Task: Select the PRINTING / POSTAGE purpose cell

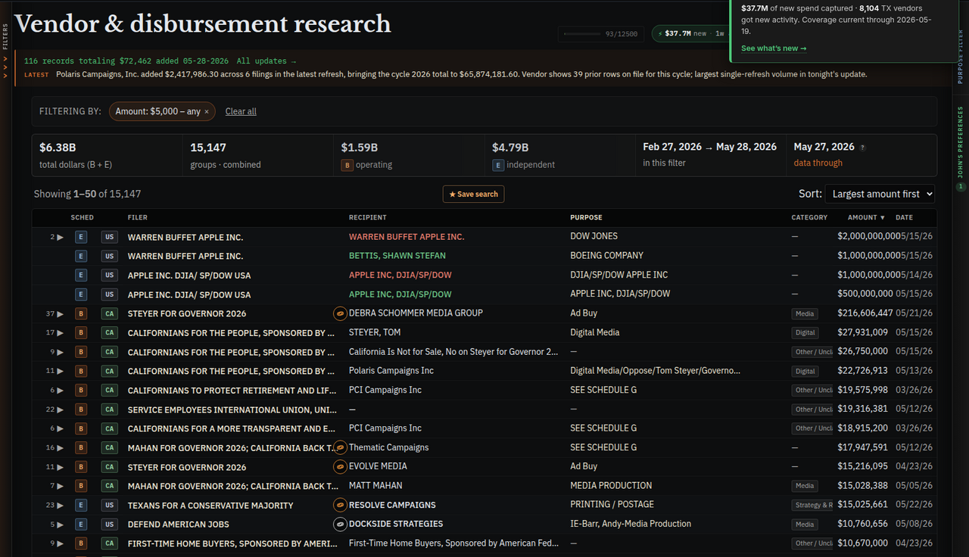Action: pos(612,505)
